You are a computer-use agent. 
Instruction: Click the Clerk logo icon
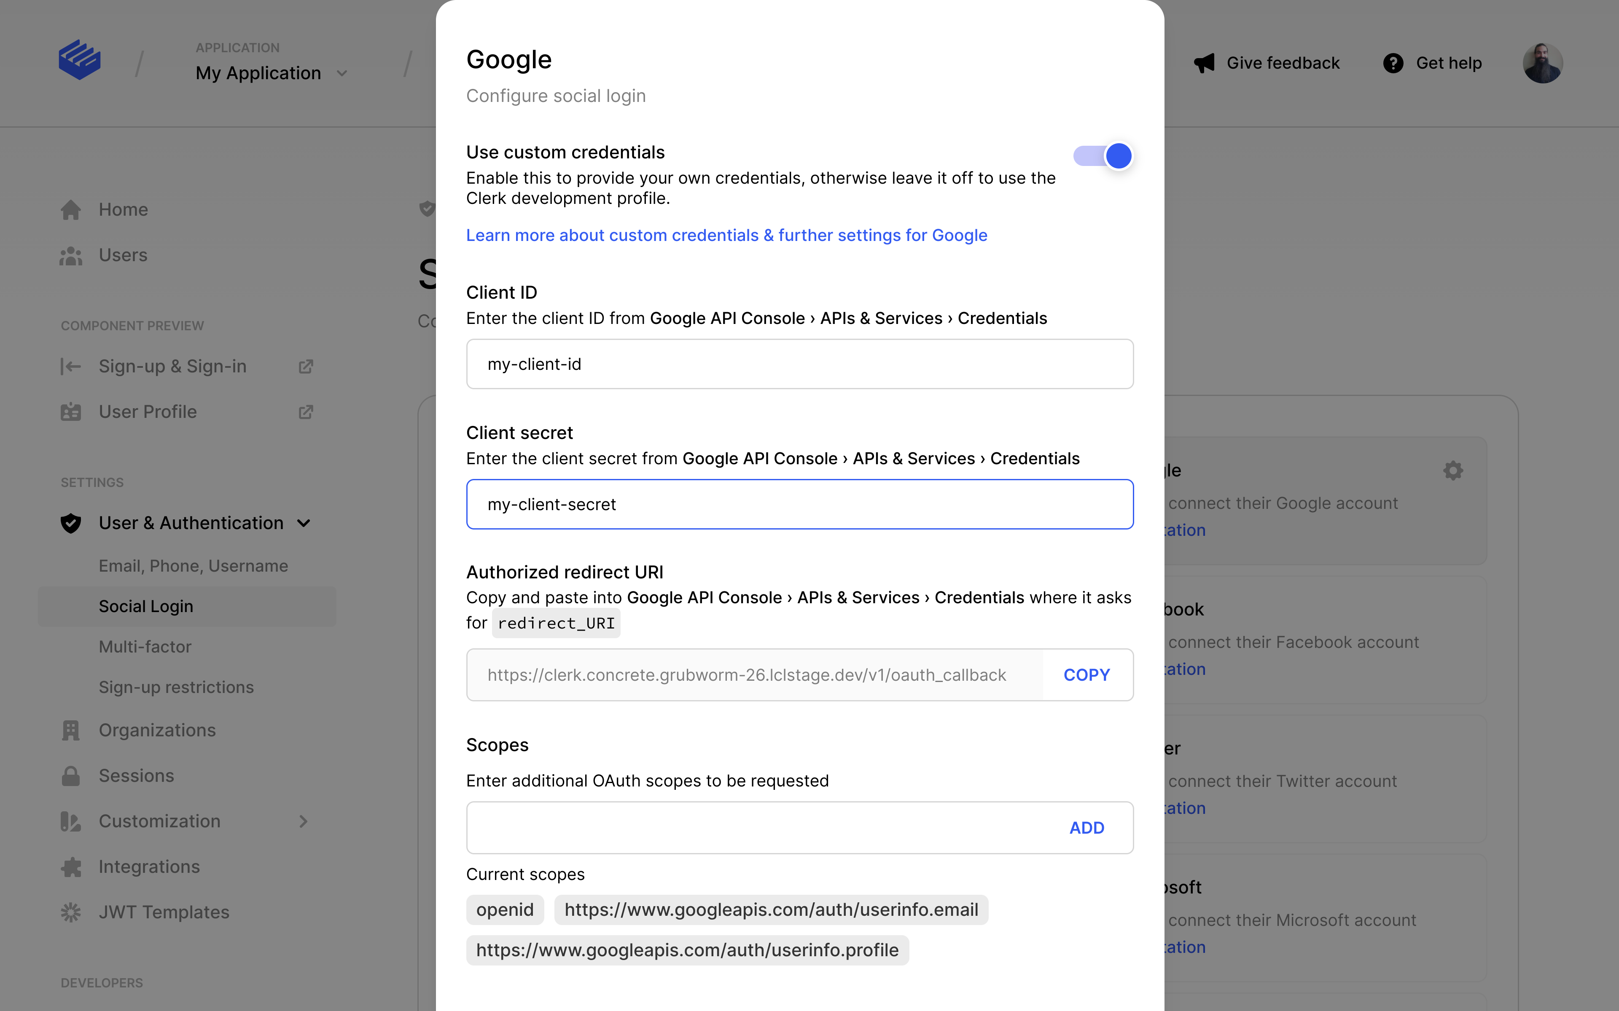pos(80,60)
